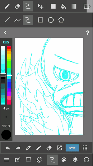Open the hamburger main menu
93x166 pixels.
[x=6, y=160]
